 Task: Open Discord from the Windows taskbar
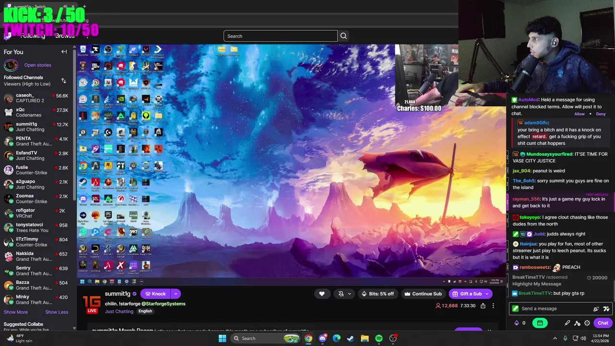pos(322,338)
